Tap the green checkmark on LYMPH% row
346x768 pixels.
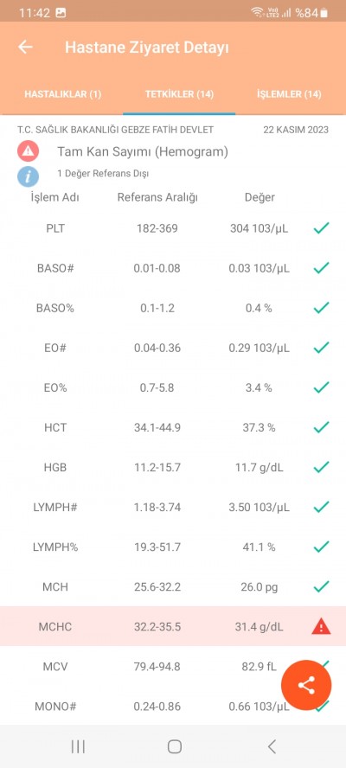click(321, 547)
